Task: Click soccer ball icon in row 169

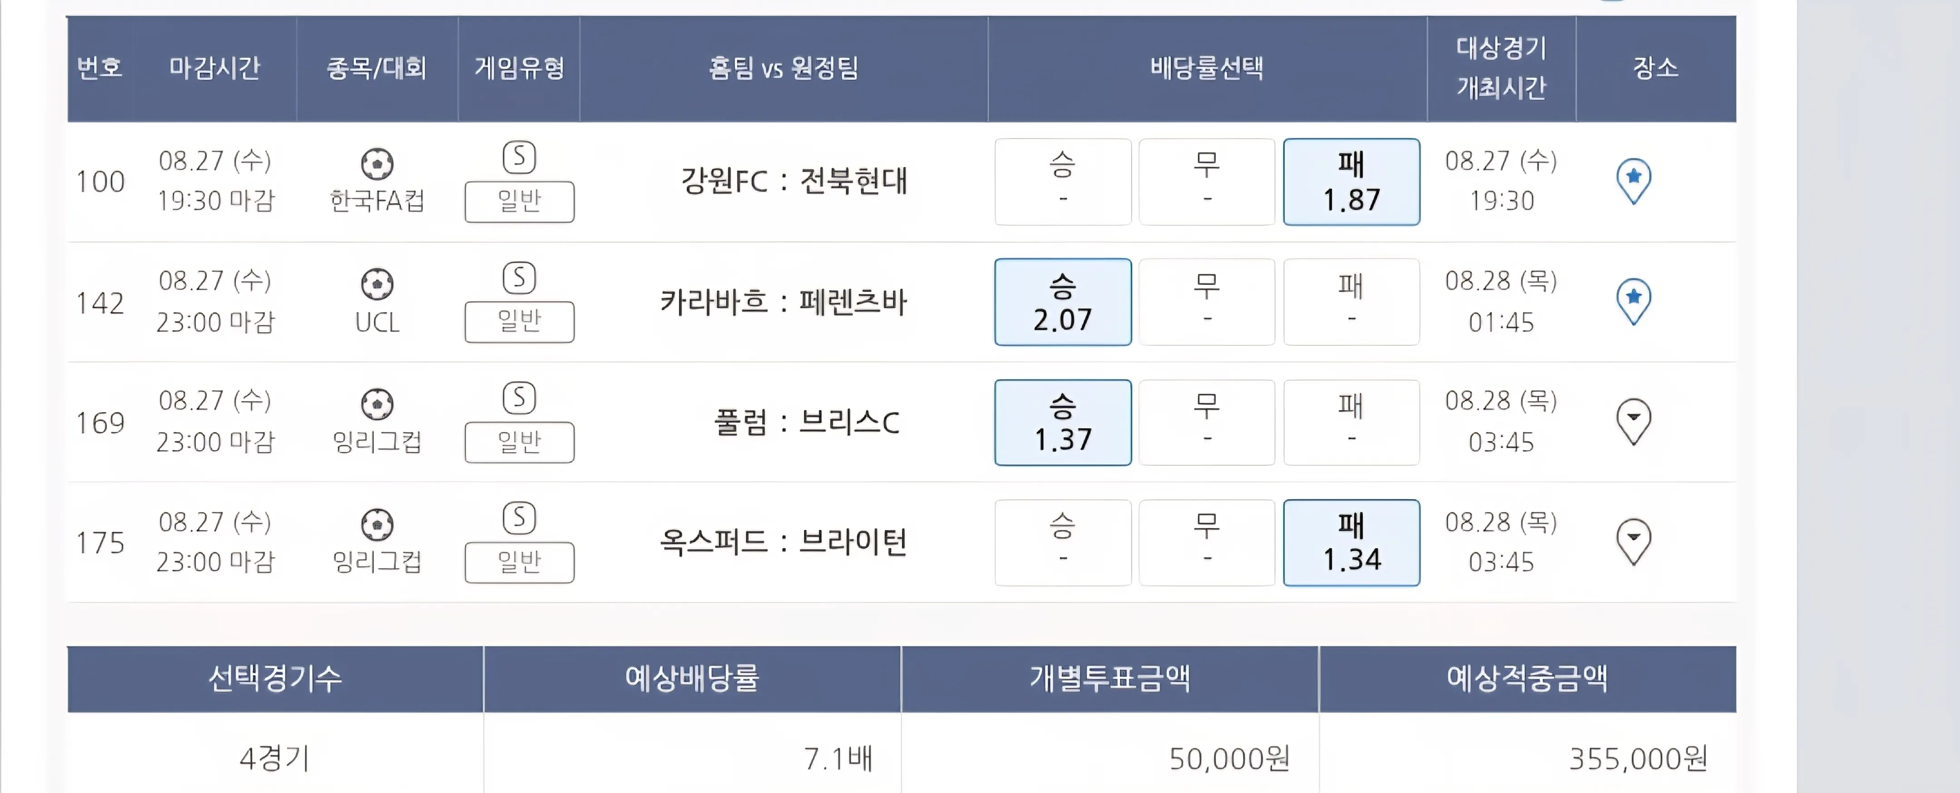Action: (x=377, y=404)
